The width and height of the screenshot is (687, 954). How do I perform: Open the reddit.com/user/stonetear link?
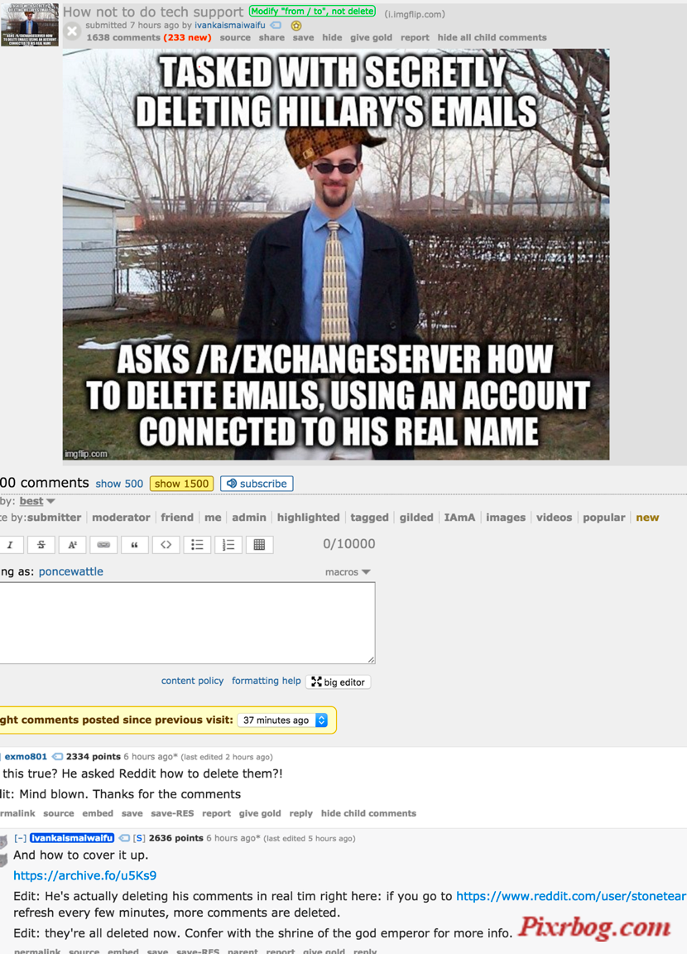tap(571, 896)
